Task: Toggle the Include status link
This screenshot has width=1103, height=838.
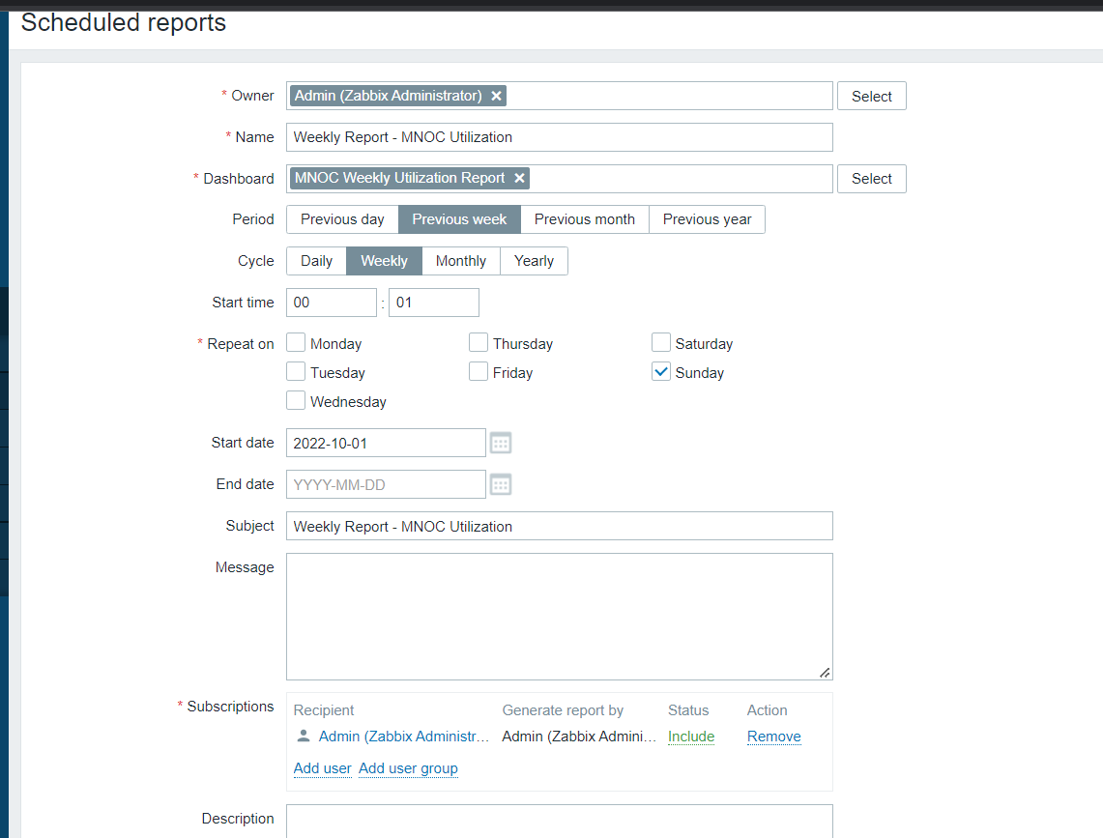Action: (691, 737)
